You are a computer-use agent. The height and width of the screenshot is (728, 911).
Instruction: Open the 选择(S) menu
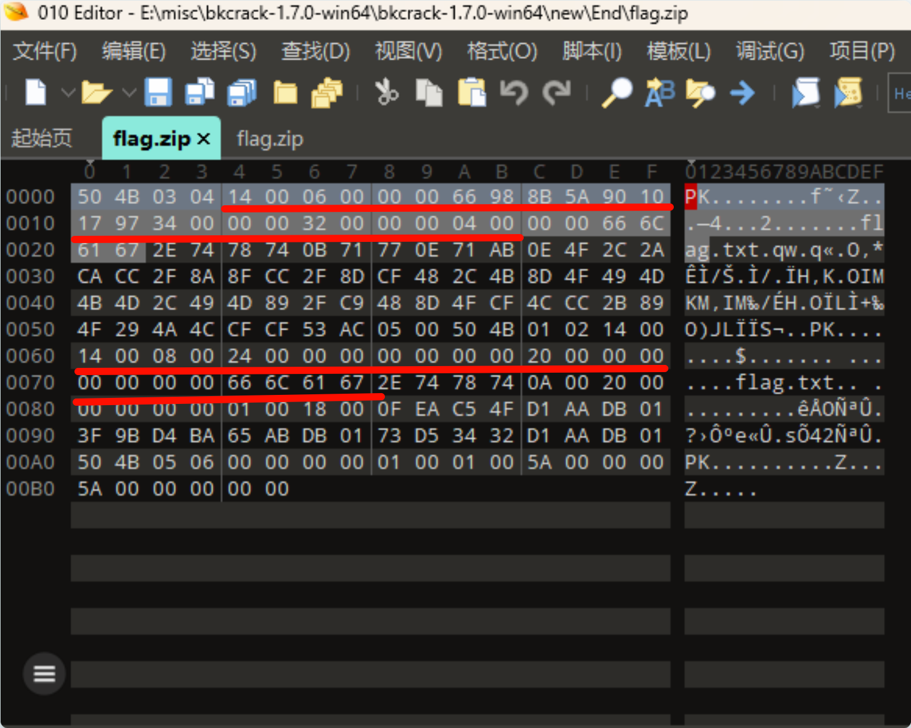[223, 51]
